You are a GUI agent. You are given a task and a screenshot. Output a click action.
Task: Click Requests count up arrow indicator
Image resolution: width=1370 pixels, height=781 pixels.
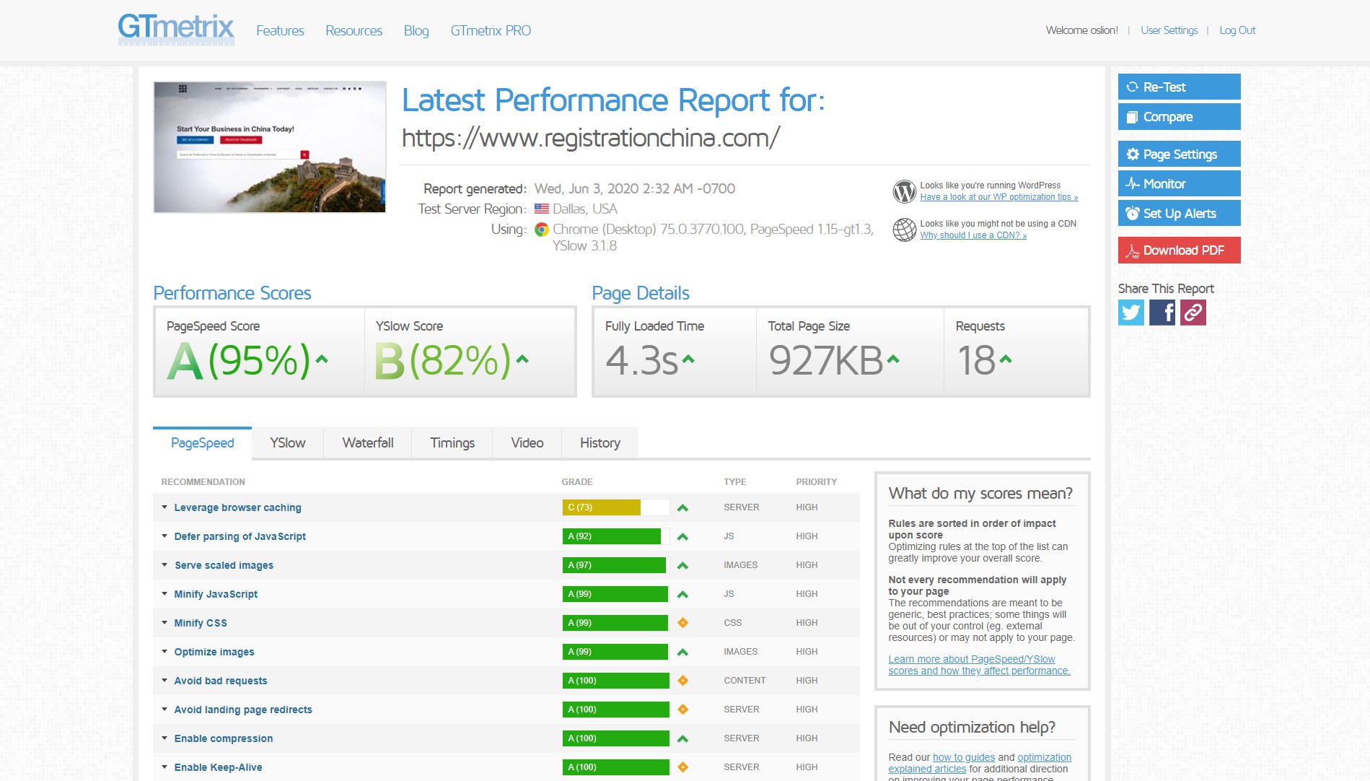tap(1006, 359)
